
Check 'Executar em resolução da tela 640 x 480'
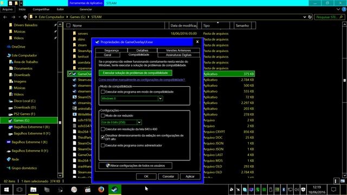coord(102,129)
